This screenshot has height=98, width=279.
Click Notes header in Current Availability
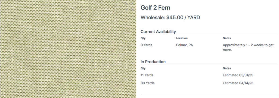(x=227, y=38)
